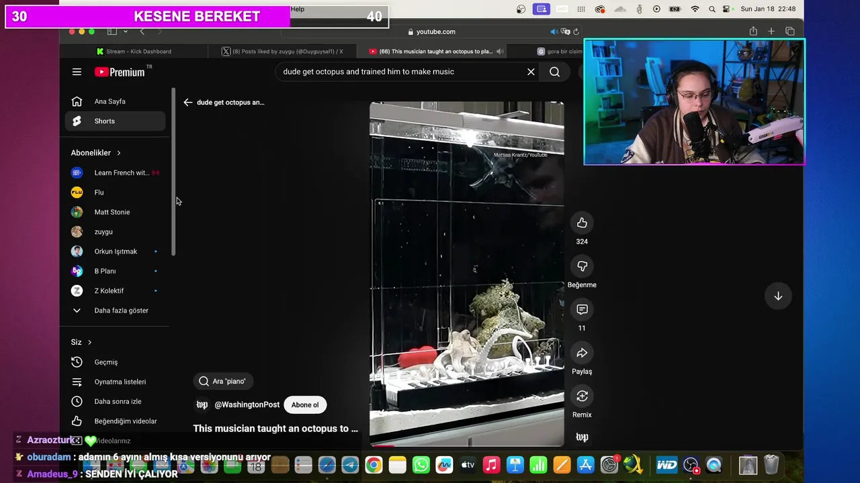
Task: Open the B Planı subscription channel
Action: click(x=115, y=271)
